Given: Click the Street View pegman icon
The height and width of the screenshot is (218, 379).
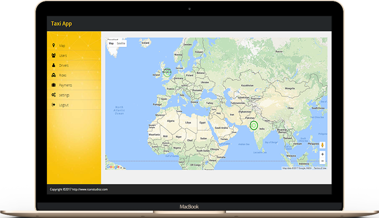Looking at the screenshot, I should [x=322, y=145].
